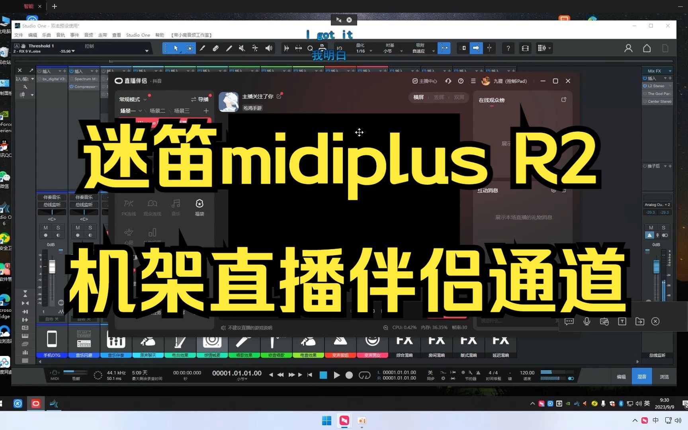This screenshot has width=688, height=430.
Task: Click the hamburger menu in 直播伴侣 title bar
Action: (x=473, y=81)
